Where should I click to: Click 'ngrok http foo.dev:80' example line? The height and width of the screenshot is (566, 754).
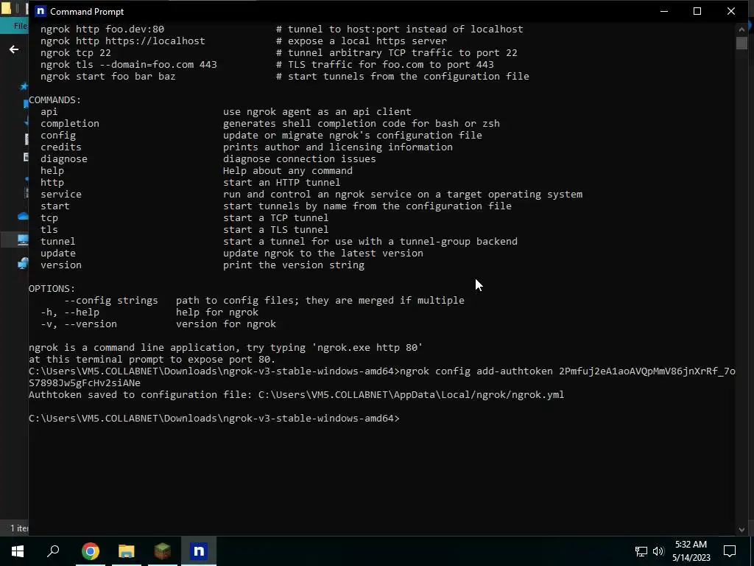pos(102,29)
